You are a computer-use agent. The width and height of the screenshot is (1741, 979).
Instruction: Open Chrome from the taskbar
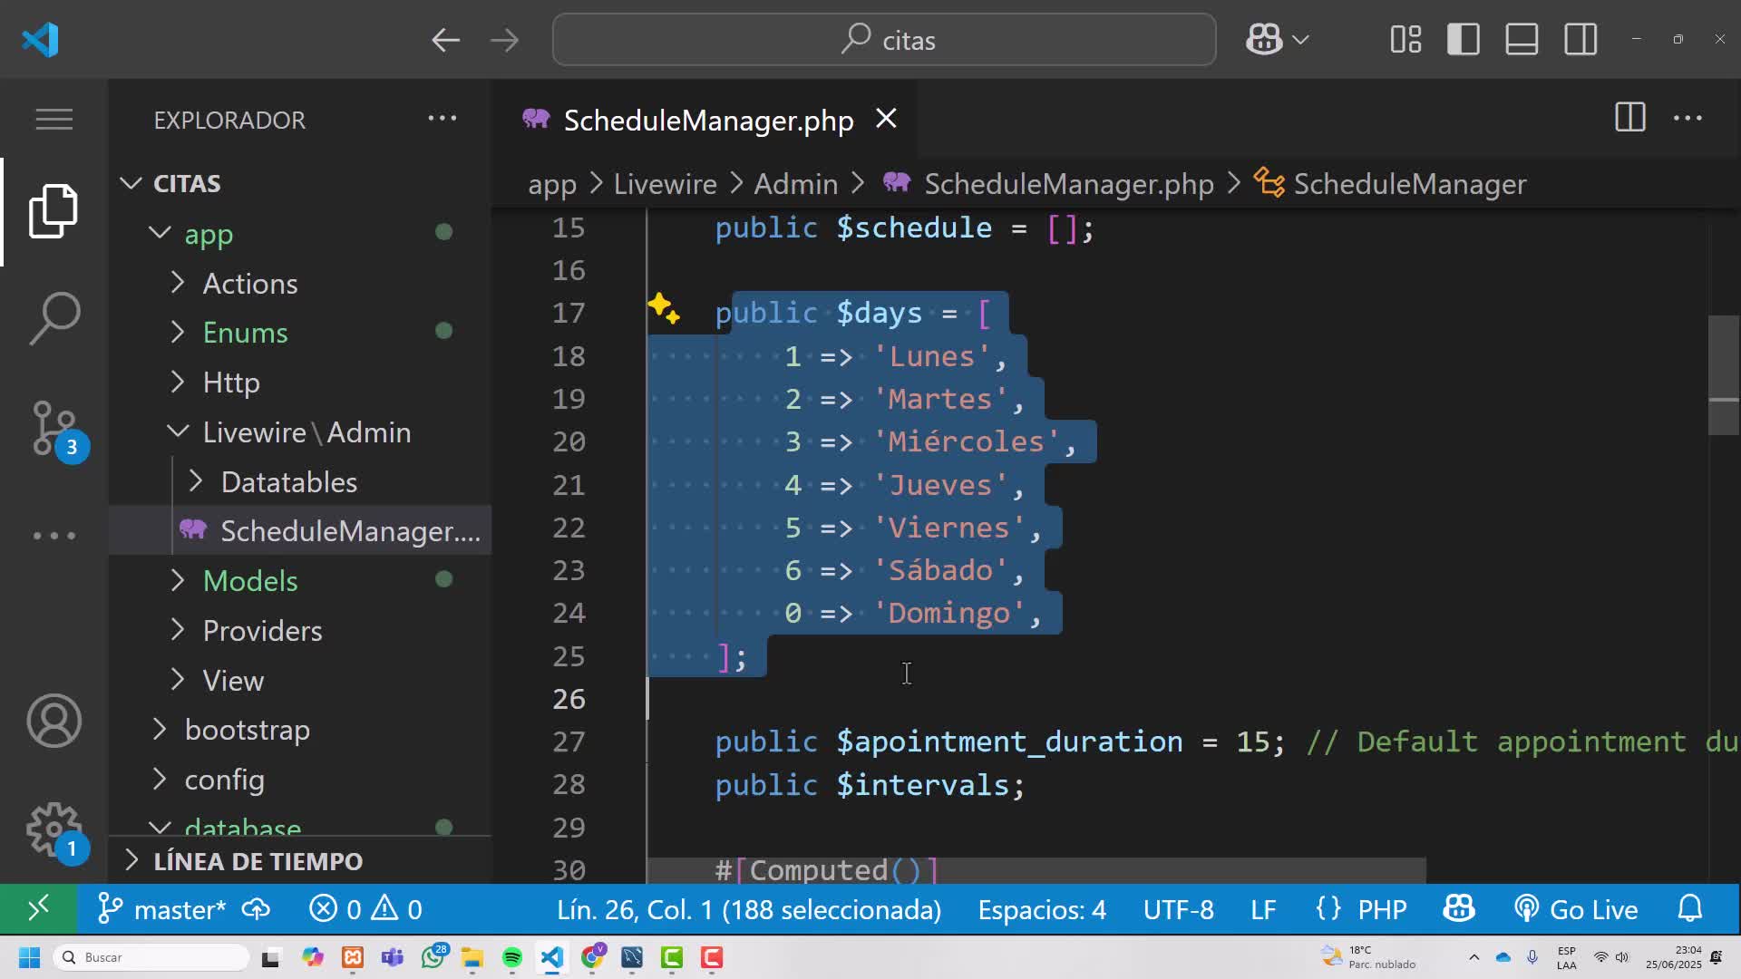(593, 956)
